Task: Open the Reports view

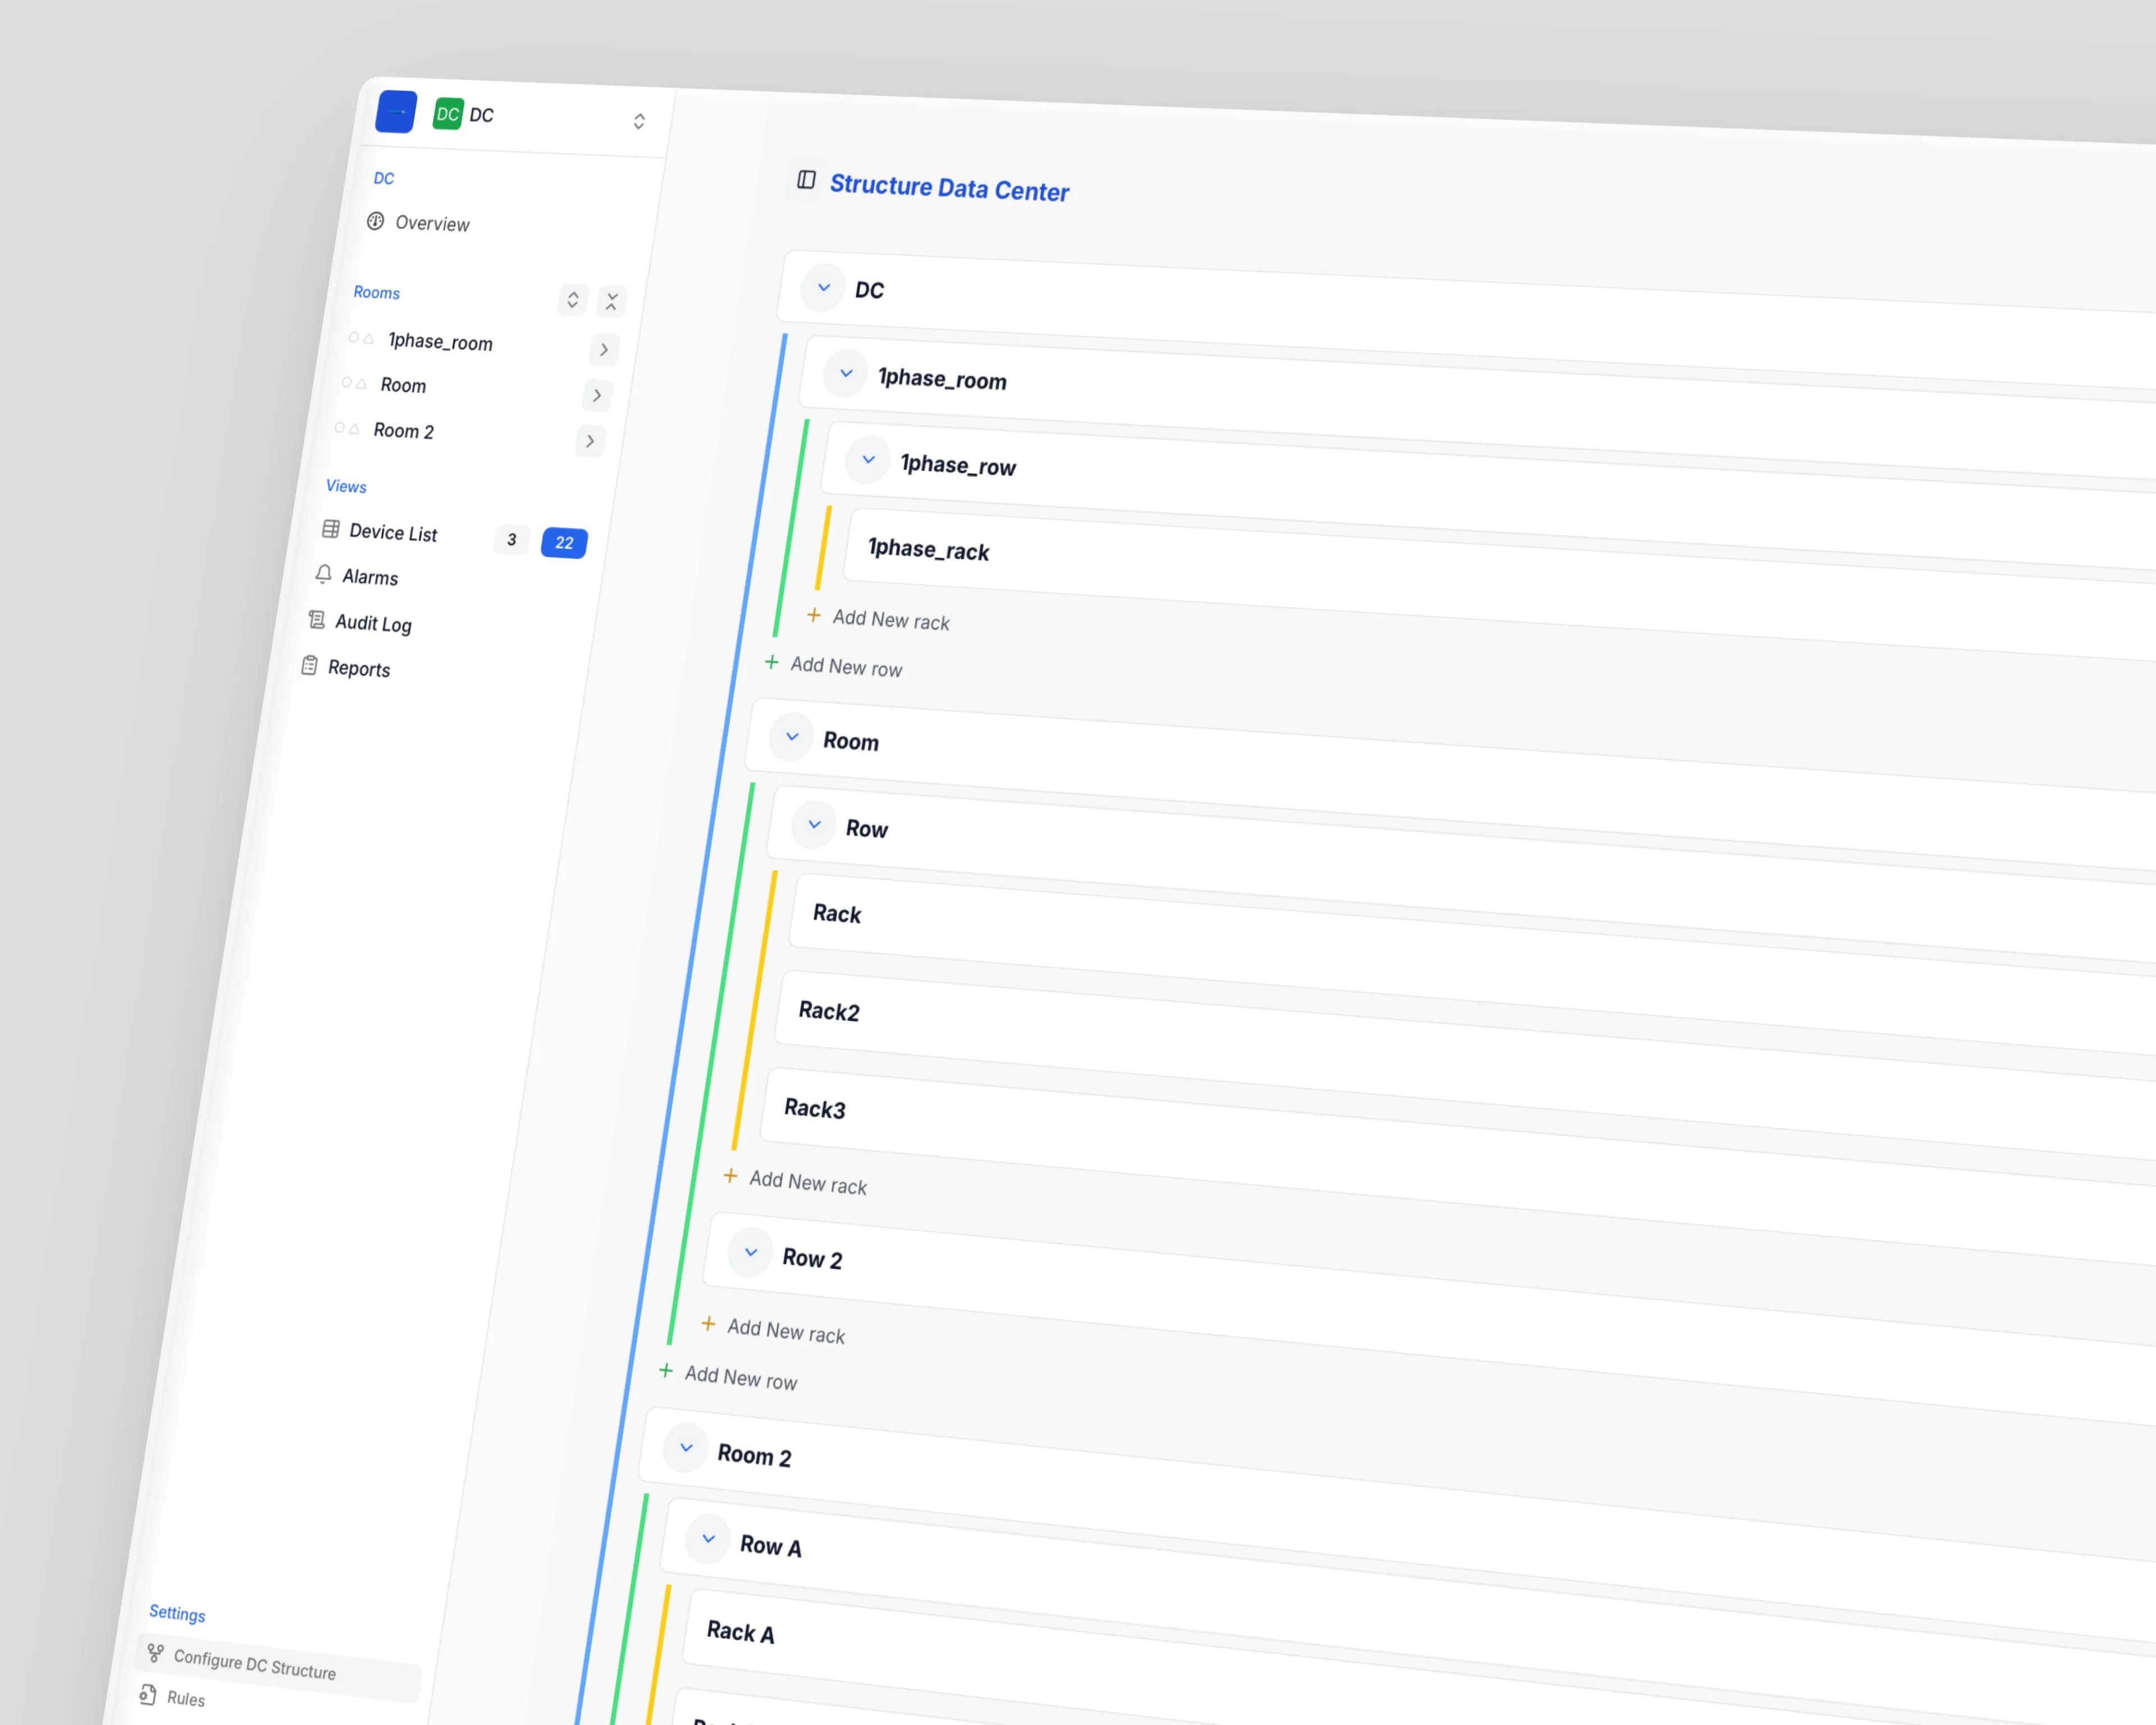Action: pos(359,669)
